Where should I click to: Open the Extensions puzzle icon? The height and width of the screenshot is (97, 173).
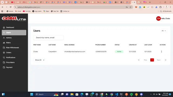point(160,7)
